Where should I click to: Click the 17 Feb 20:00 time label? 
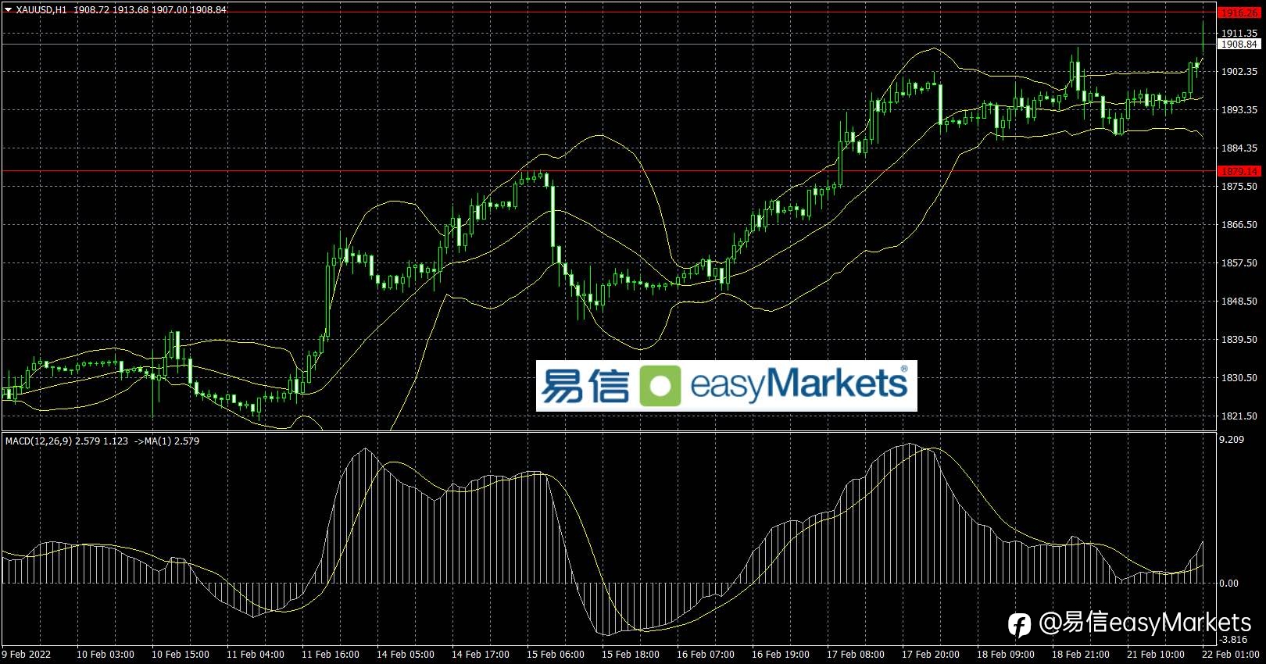point(931,655)
